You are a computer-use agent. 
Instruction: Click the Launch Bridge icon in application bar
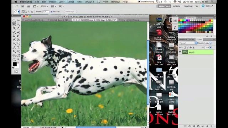pyautogui.click(x=23, y=6)
